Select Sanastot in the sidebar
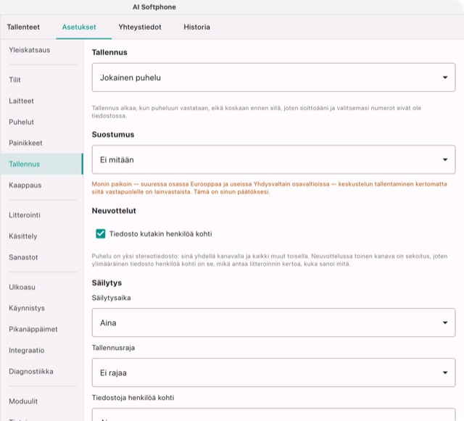Viewport: 464px width, 421px height. (x=41, y=257)
